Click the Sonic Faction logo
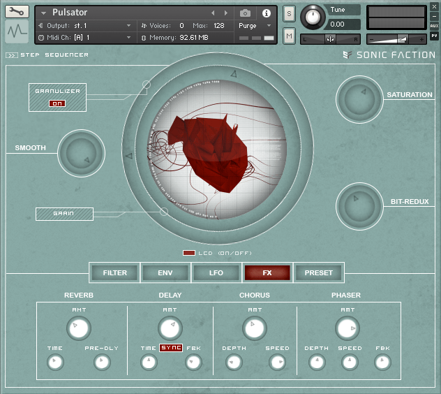The height and width of the screenshot is (394, 441). tap(389, 55)
